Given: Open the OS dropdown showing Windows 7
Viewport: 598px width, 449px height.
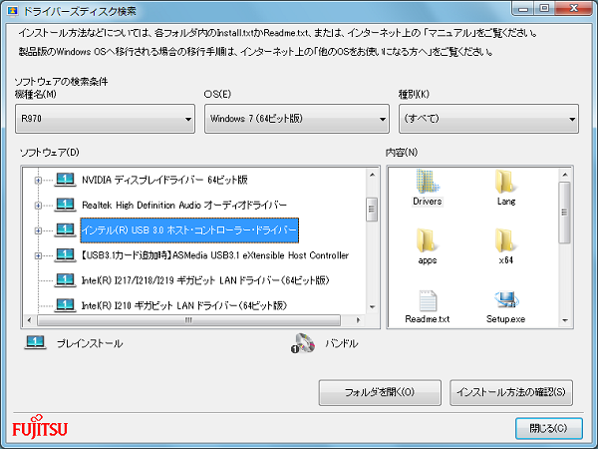Looking at the screenshot, I should pos(296,120).
